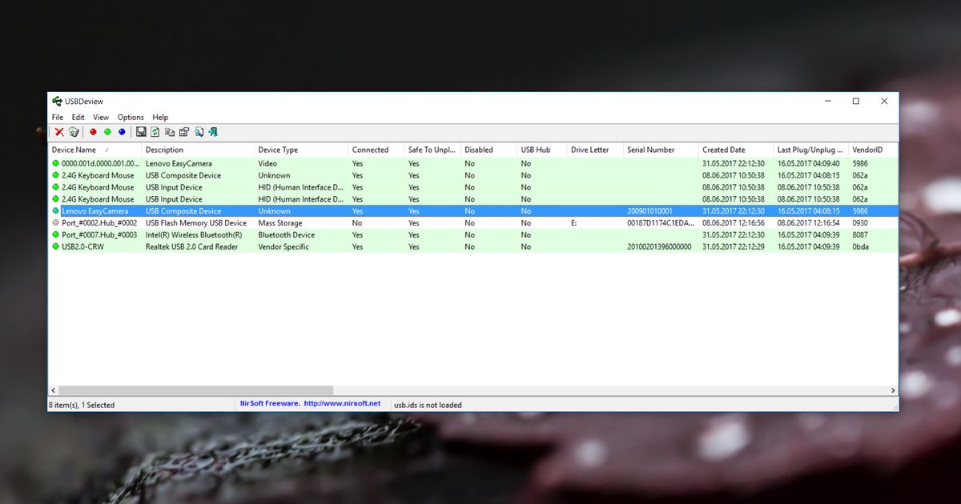Click the blue ball Disable+Enable Device icon
This screenshot has height=504, width=961.
[121, 131]
